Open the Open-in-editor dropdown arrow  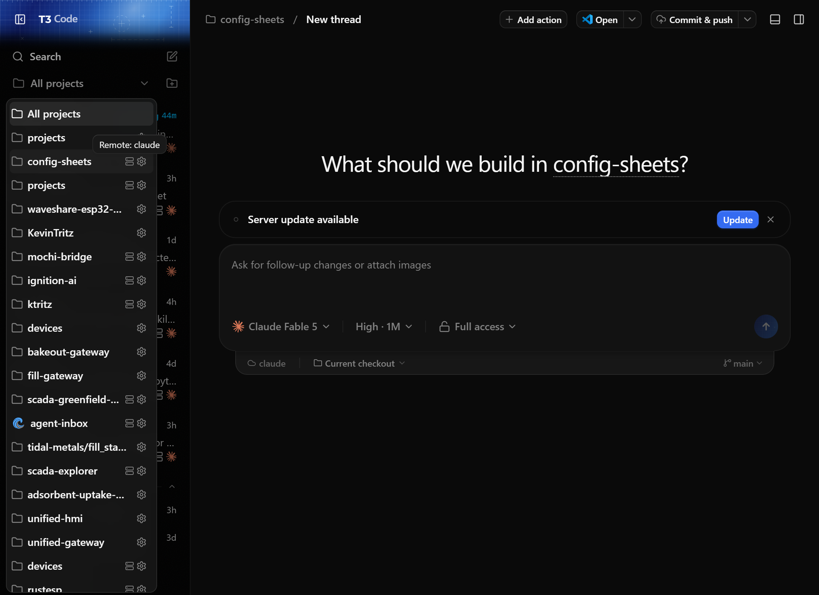click(x=632, y=19)
